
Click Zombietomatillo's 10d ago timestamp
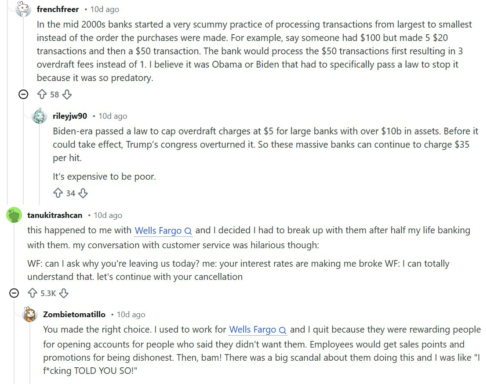pos(131,315)
